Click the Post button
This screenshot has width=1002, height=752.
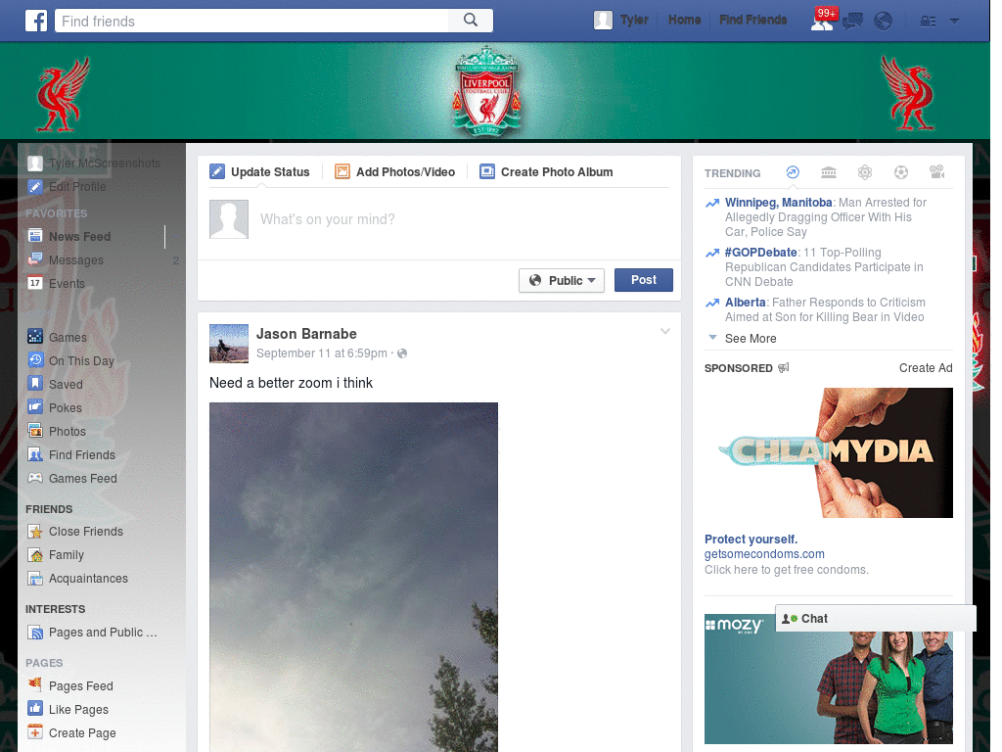[643, 280]
